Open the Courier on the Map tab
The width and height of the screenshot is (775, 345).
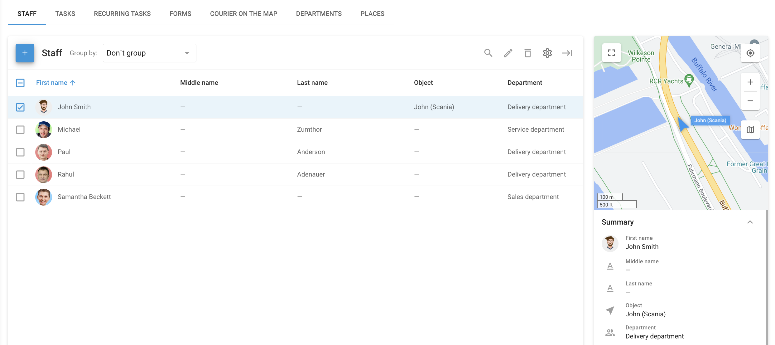[243, 14]
